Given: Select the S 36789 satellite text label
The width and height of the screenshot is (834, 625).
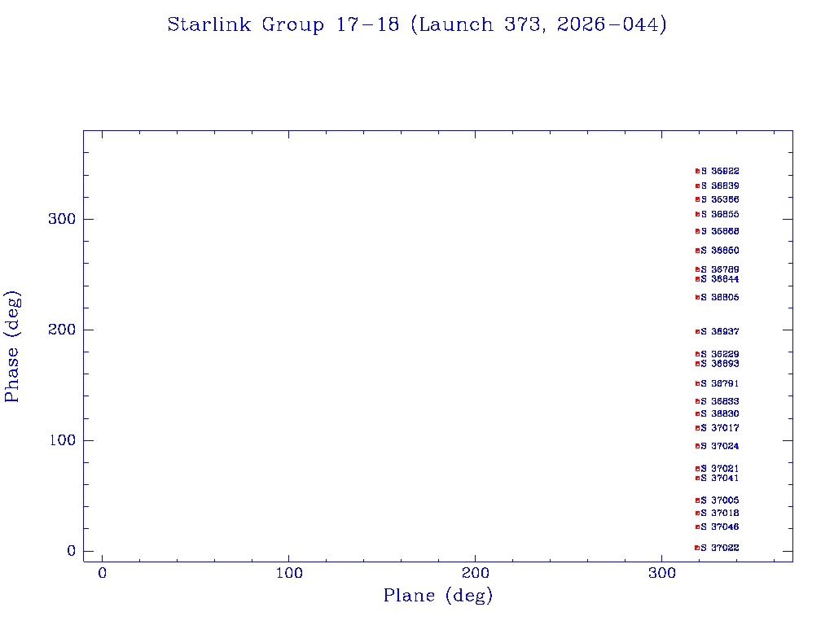Looking at the screenshot, I should pyautogui.click(x=720, y=269).
